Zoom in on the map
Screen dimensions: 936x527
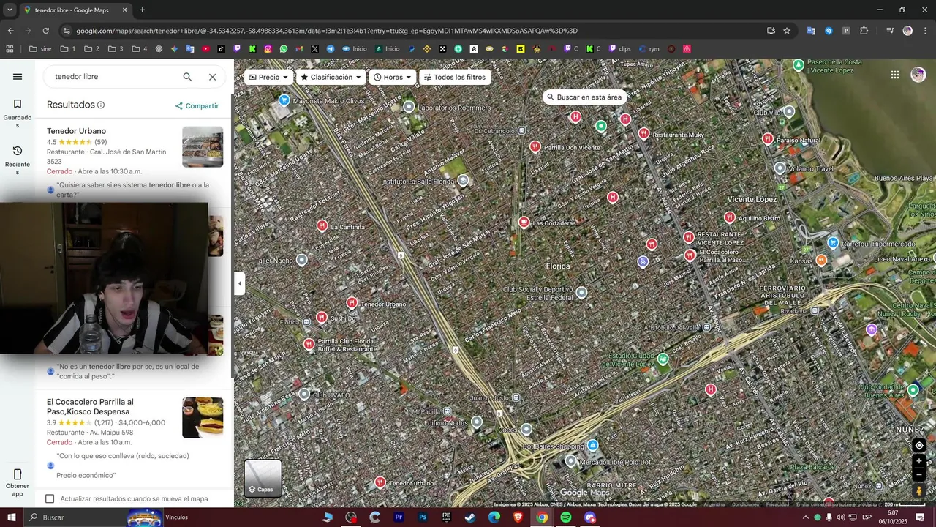(x=919, y=461)
